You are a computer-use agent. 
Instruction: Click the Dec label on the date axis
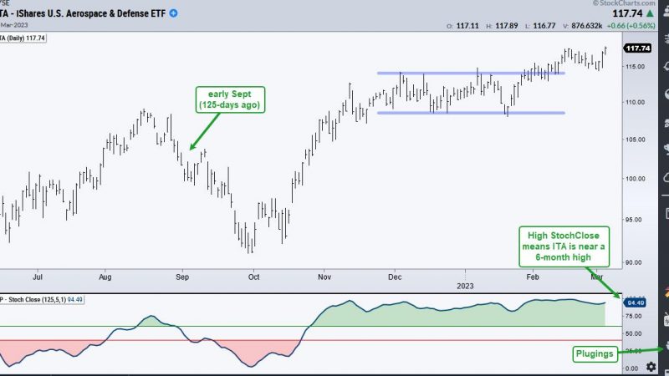(395, 277)
